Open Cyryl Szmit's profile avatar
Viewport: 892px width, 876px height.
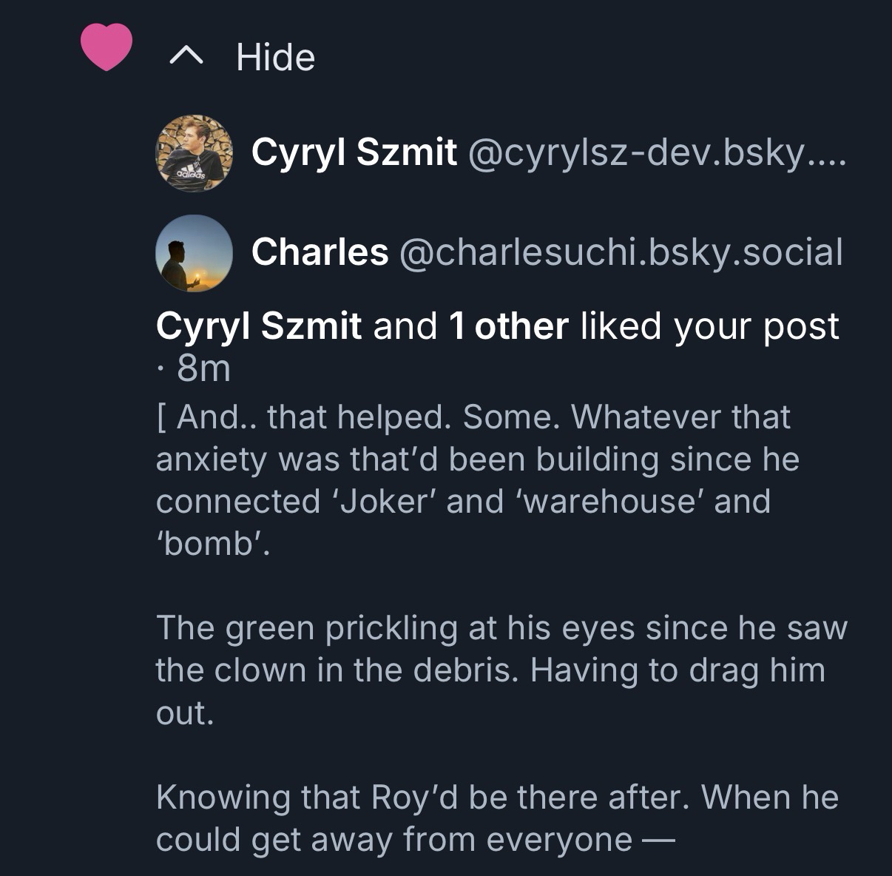194,153
